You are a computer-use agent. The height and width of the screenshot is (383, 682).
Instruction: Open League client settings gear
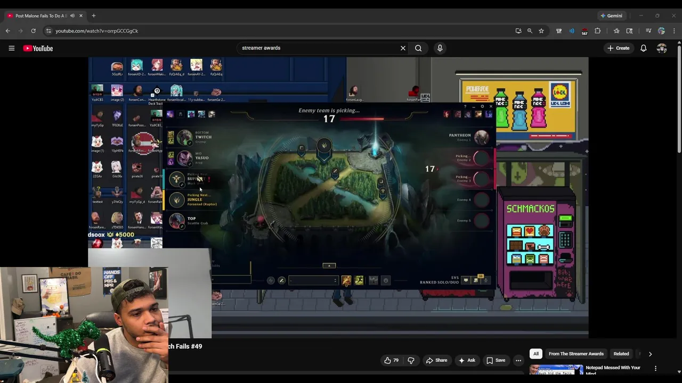click(x=482, y=106)
